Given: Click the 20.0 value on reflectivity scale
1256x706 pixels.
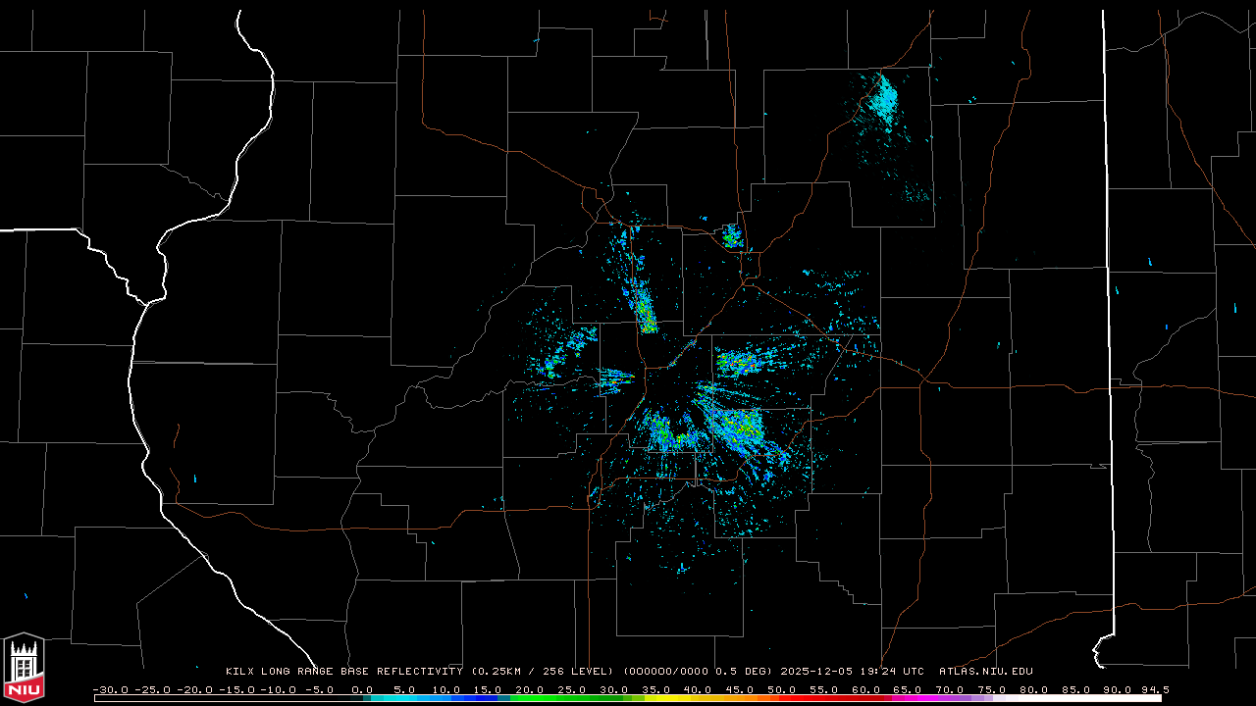Looking at the screenshot, I should 530,689.
